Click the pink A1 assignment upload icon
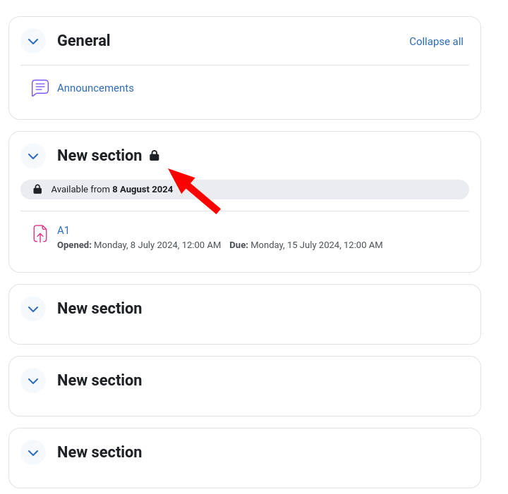This screenshot has height=494, width=508. point(40,234)
